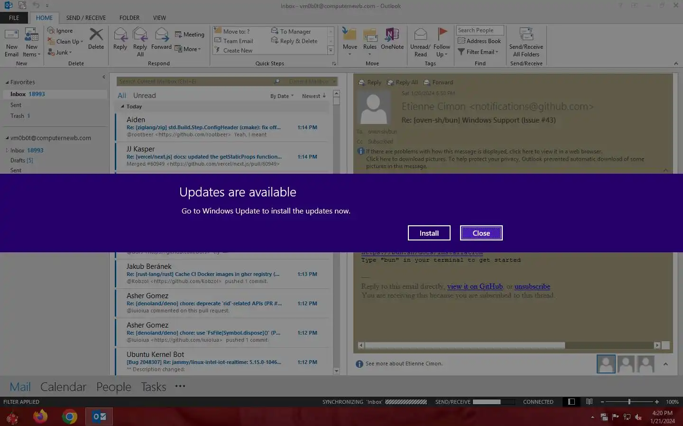Click the Reply All ribbon icon
This screenshot has width=683, height=426.
[140, 43]
